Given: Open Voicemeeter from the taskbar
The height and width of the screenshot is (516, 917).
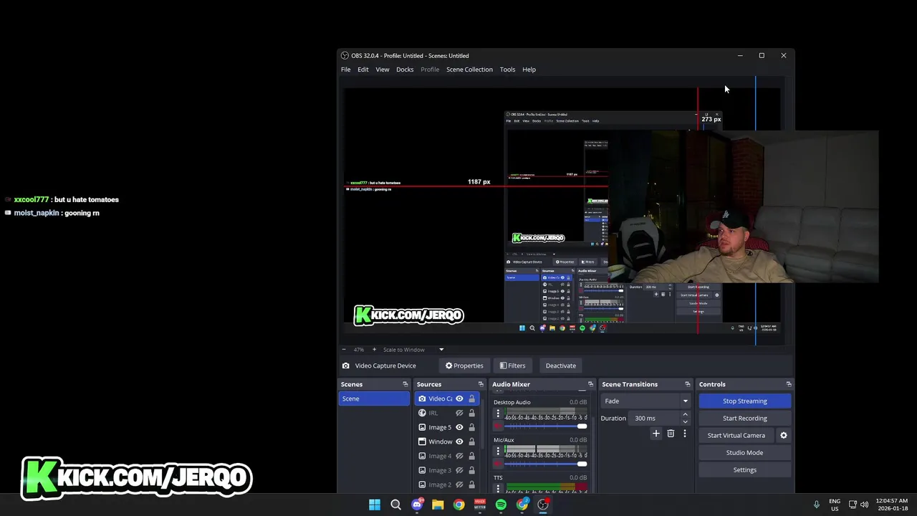Looking at the screenshot, I should (x=480, y=505).
